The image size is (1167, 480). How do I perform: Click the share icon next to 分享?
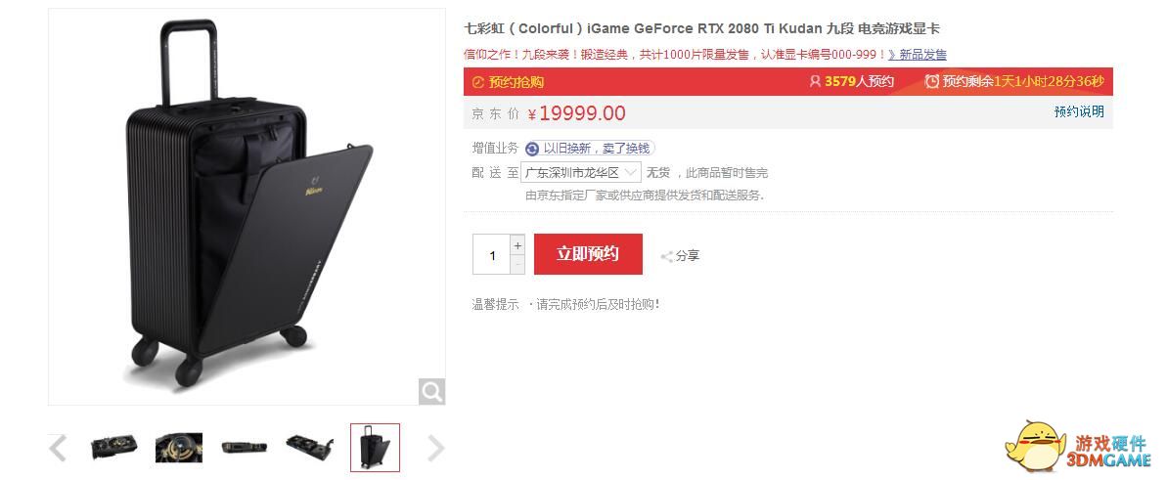(667, 256)
